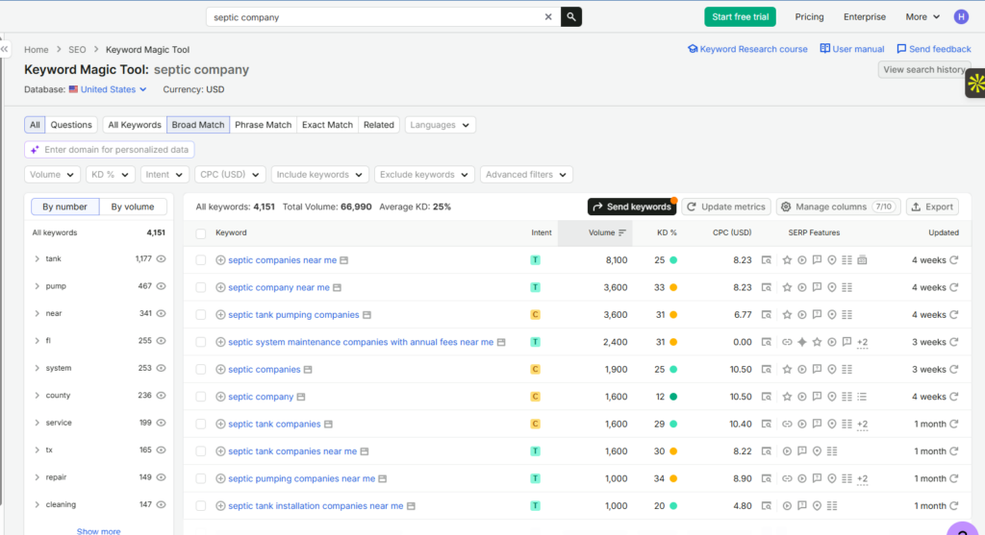This screenshot has width=985, height=535.
Task: Toggle visibility eye for 'tank' group
Action: (x=162, y=259)
